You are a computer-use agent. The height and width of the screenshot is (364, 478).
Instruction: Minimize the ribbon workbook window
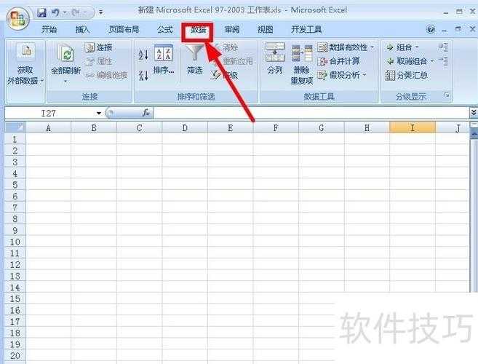click(x=445, y=30)
